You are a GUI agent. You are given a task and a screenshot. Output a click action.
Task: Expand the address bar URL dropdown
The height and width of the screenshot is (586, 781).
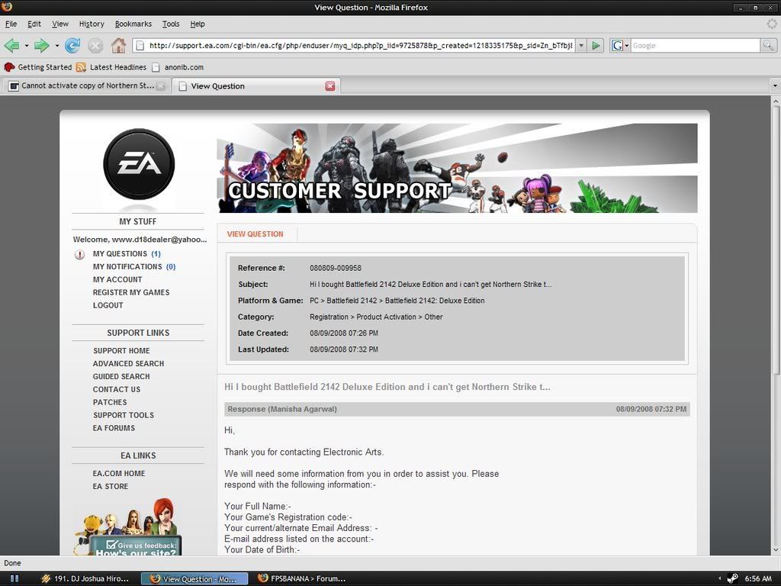580,46
